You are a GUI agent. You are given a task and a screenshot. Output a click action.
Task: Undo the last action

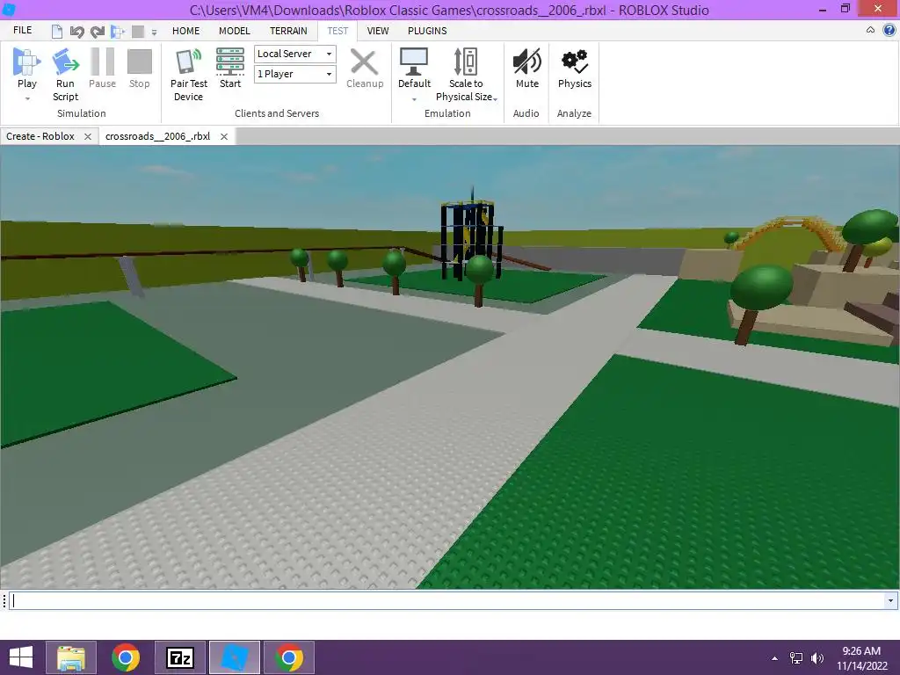[77, 32]
